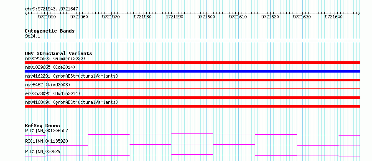The height and width of the screenshot is (161, 372).
Task: Click the black 9p24.1 cytogenetic band line
Action: [x=192, y=40]
